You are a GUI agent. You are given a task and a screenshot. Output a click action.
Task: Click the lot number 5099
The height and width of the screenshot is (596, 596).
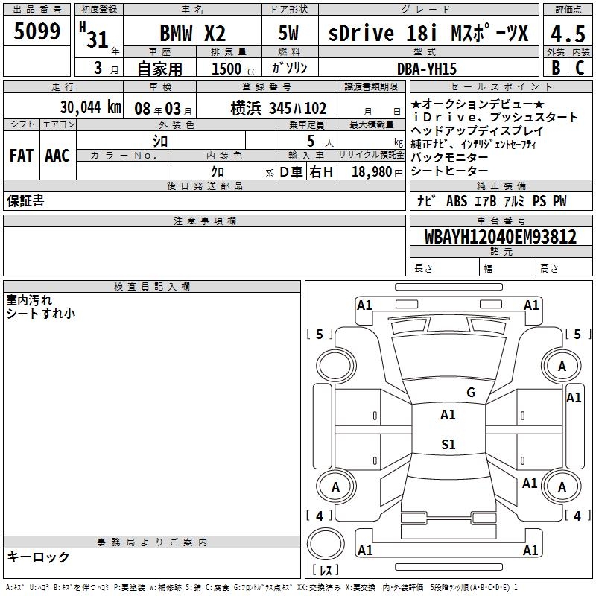coord(37,32)
